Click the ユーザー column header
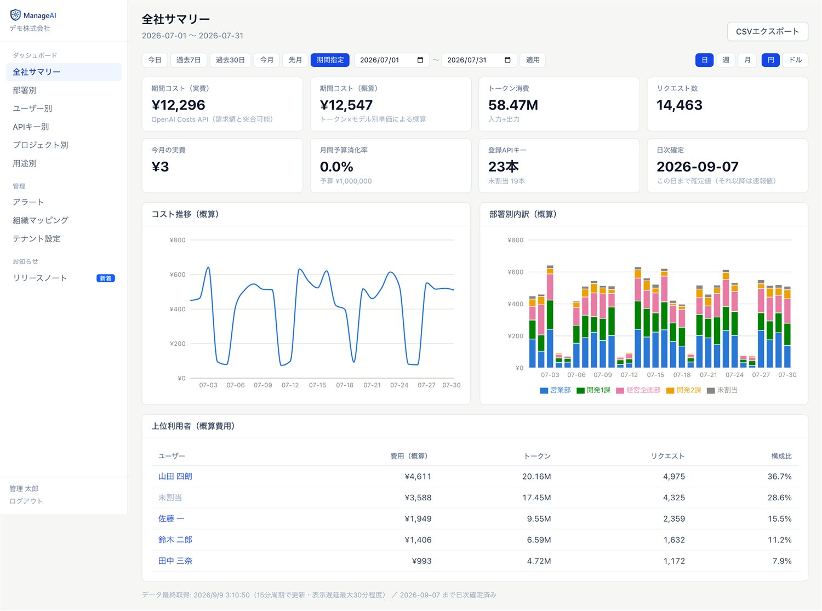822x611 pixels. (172, 456)
